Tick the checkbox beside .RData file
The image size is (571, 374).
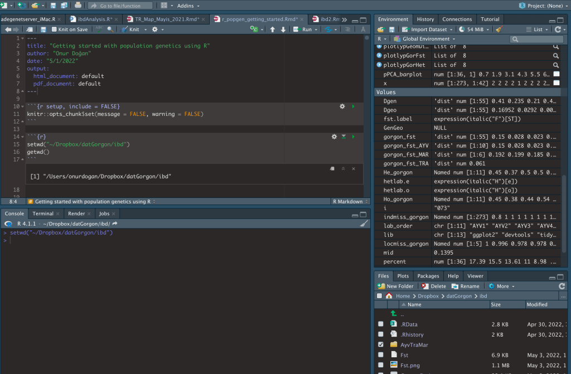point(380,324)
